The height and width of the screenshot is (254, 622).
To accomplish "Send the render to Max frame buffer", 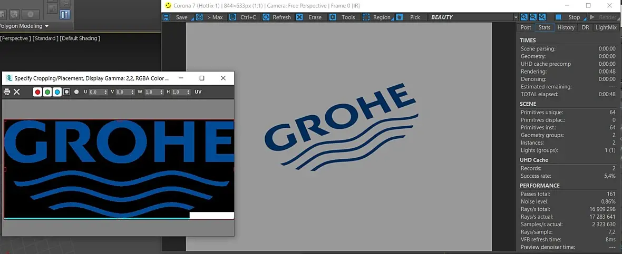I will (x=210, y=17).
